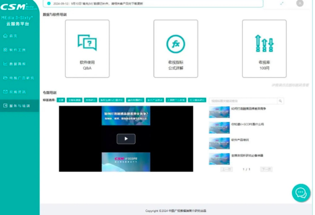315x215 pixels.
Task: Select the 软件产品培训 tag filter
Action: 155,100
